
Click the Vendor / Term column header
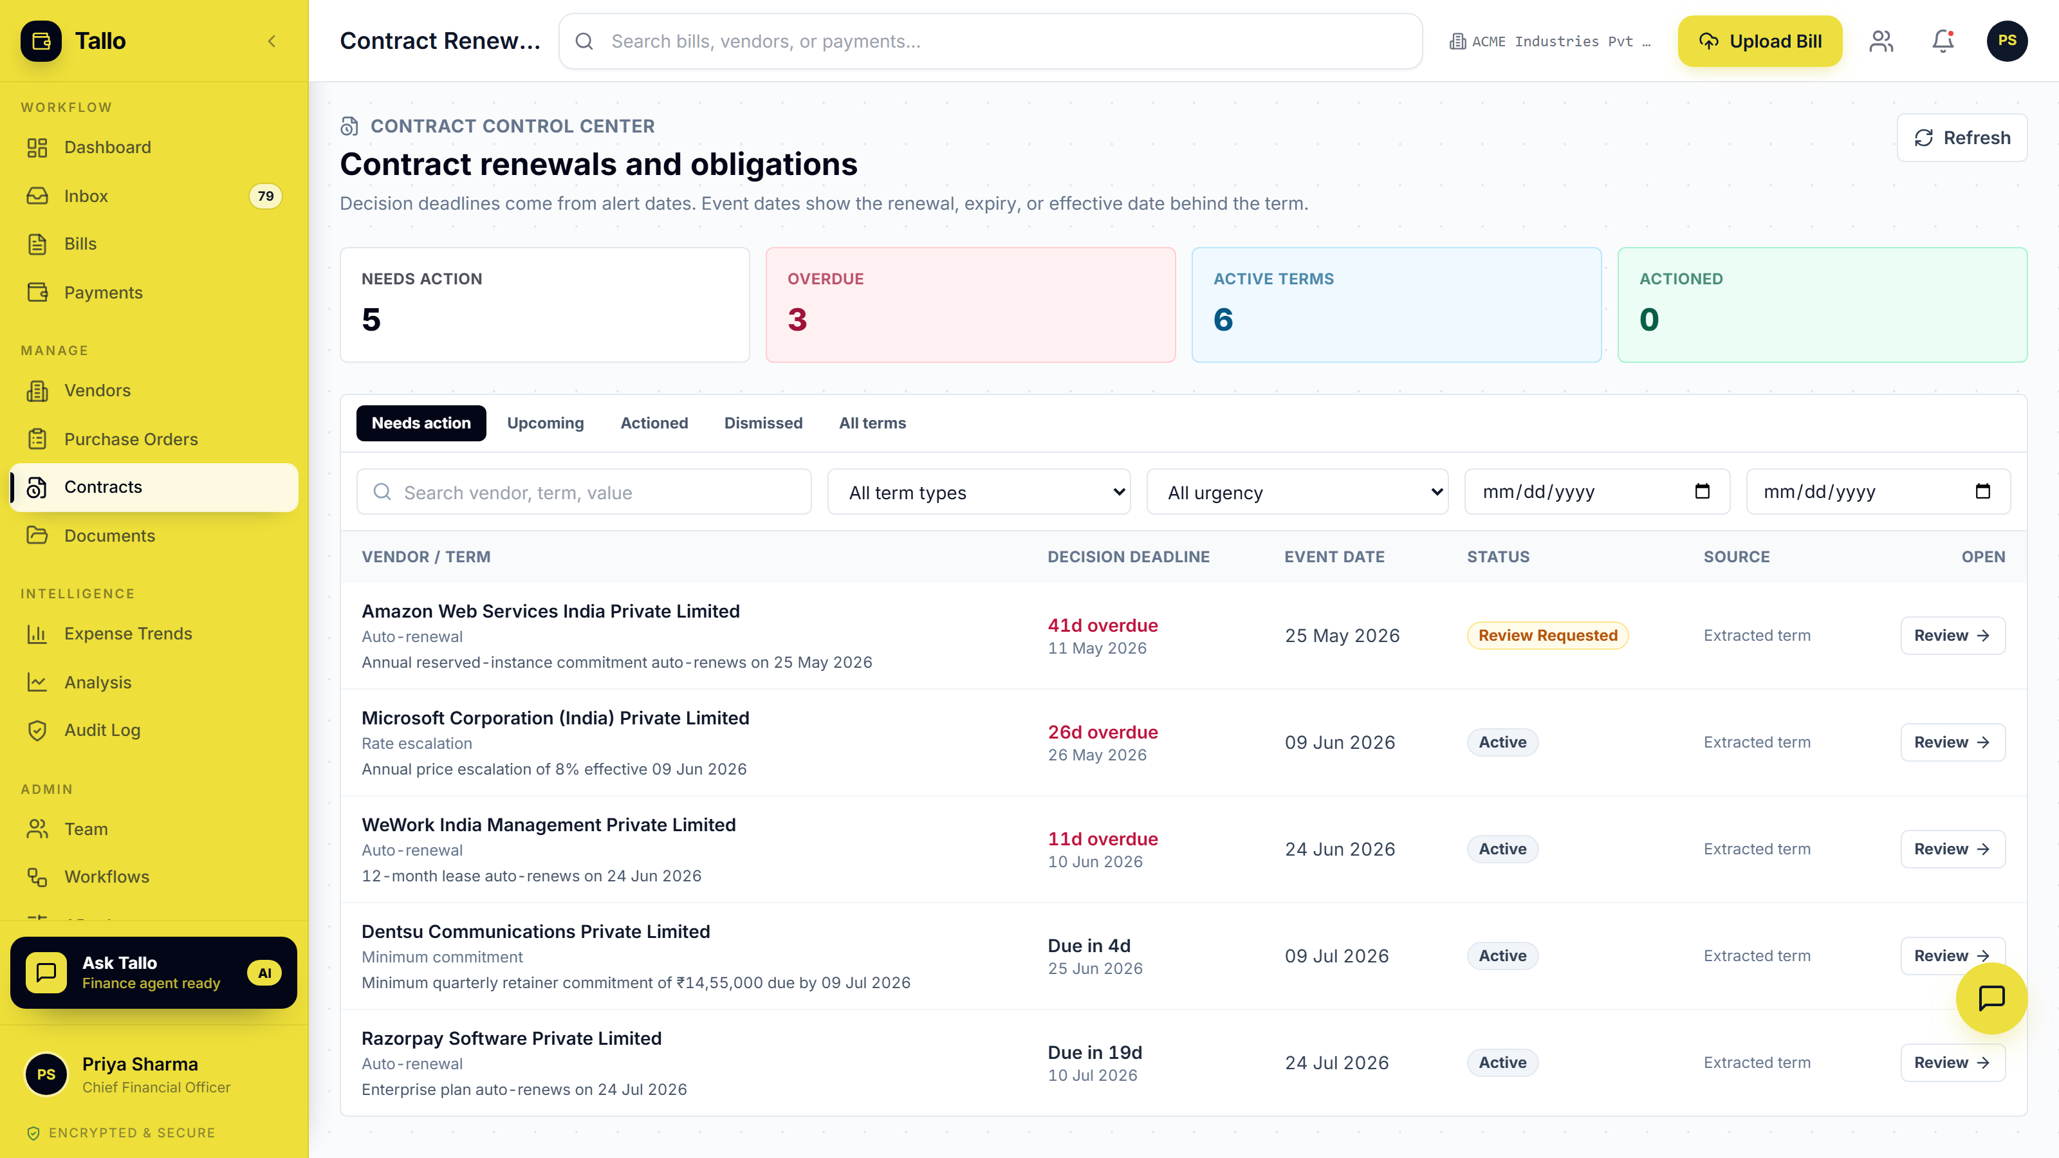(x=426, y=557)
